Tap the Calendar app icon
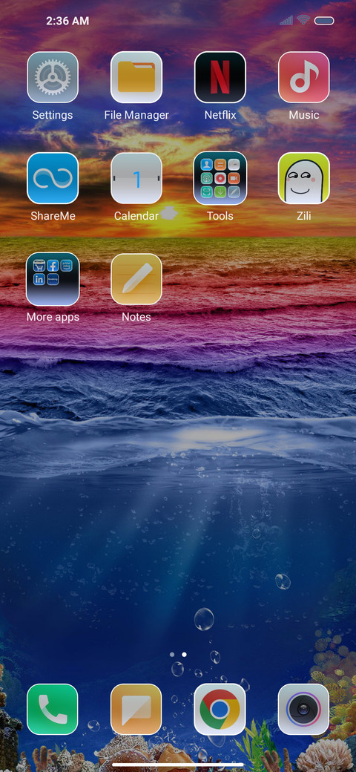 point(136,178)
